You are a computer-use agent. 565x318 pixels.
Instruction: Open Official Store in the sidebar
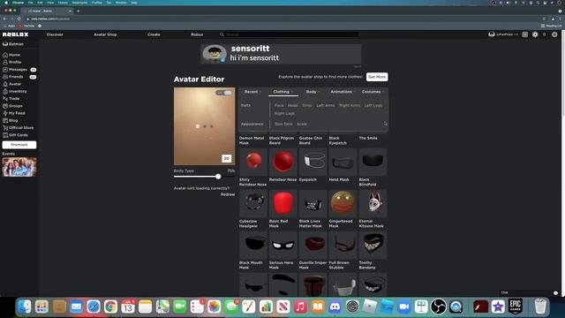[18, 127]
